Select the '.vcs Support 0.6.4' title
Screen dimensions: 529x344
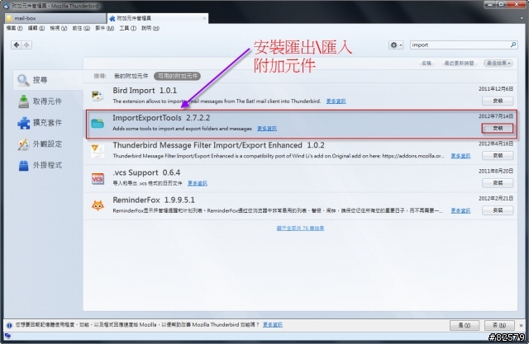click(x=146, y=172)
